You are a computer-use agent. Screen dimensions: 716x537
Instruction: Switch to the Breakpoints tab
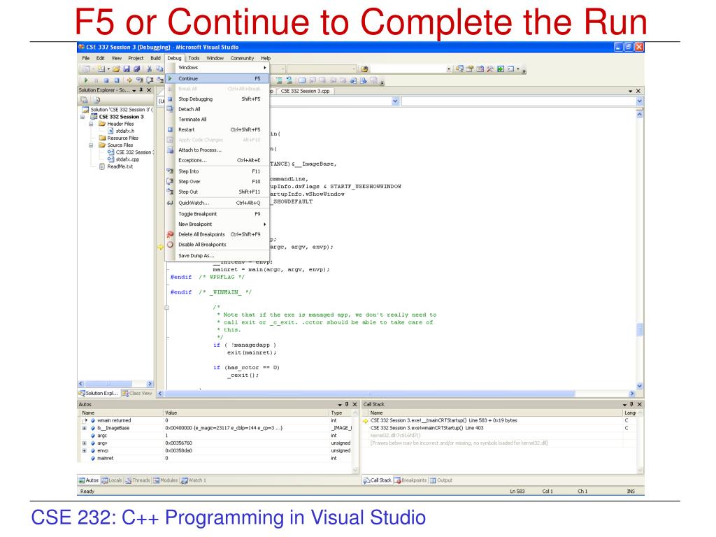410,480
